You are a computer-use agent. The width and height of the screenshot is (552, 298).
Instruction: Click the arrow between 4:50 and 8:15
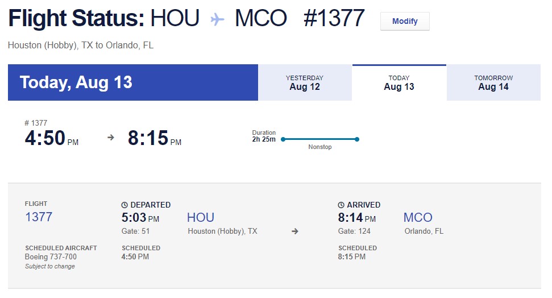point(111,138)
